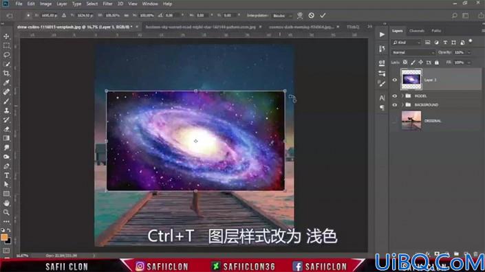Toggle Lock image pixels brush icon

coord(413,63)
